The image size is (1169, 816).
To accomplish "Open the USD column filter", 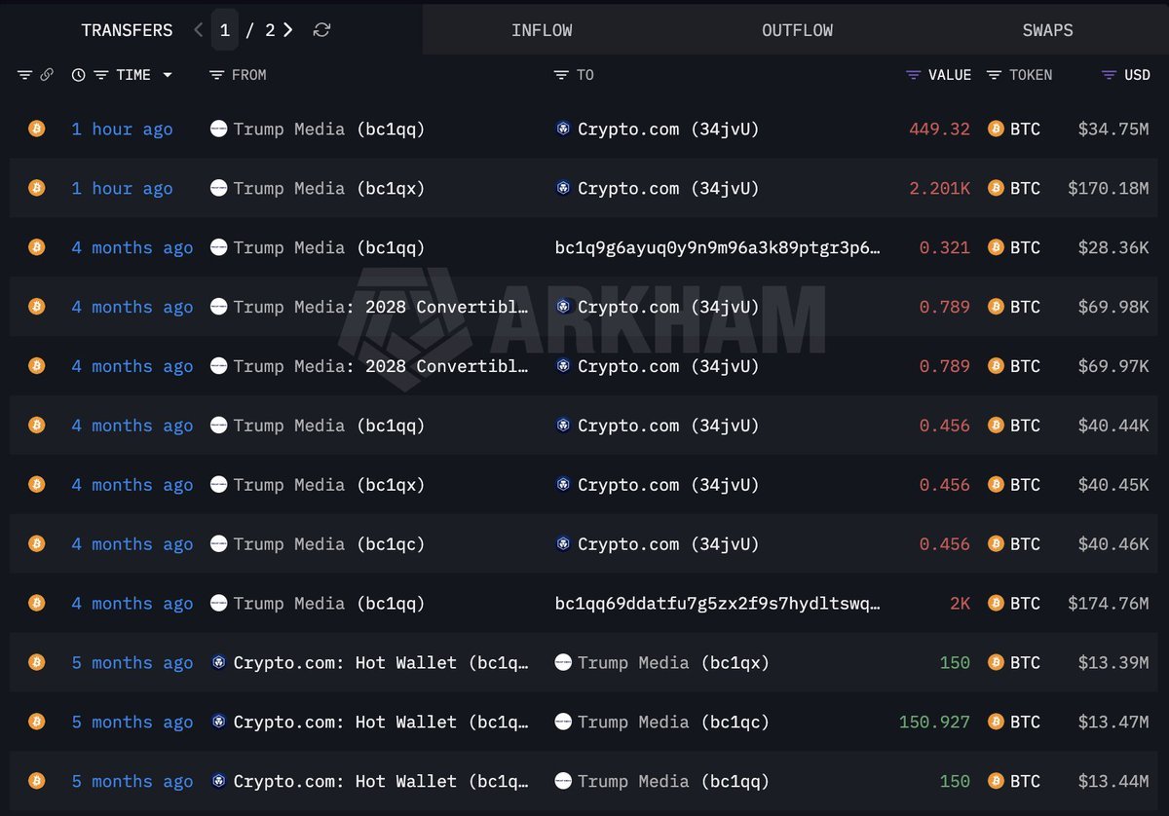I will coord(1109,75).
